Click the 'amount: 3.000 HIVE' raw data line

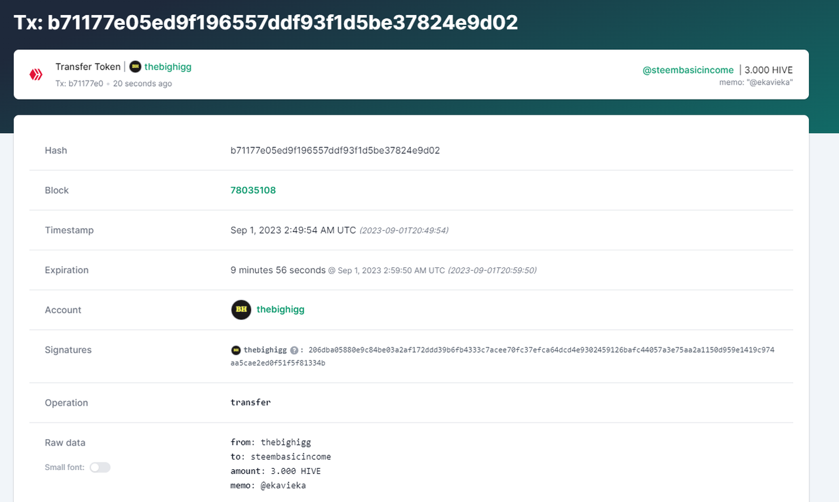click(x=276, y=471)
